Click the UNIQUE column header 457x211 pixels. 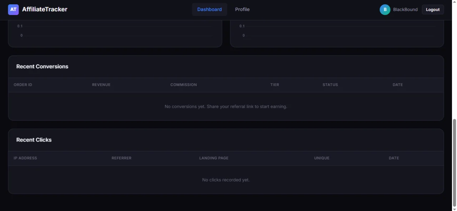tap(322, 158)
